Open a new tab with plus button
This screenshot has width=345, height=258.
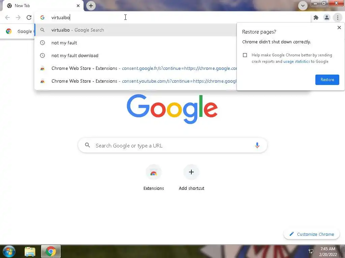pyautogui.click(x=91, y=6)
